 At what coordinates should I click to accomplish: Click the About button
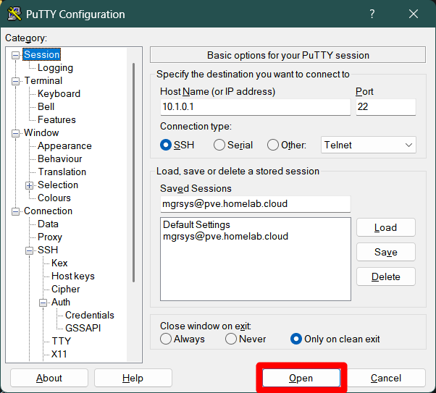click(49, 378)
